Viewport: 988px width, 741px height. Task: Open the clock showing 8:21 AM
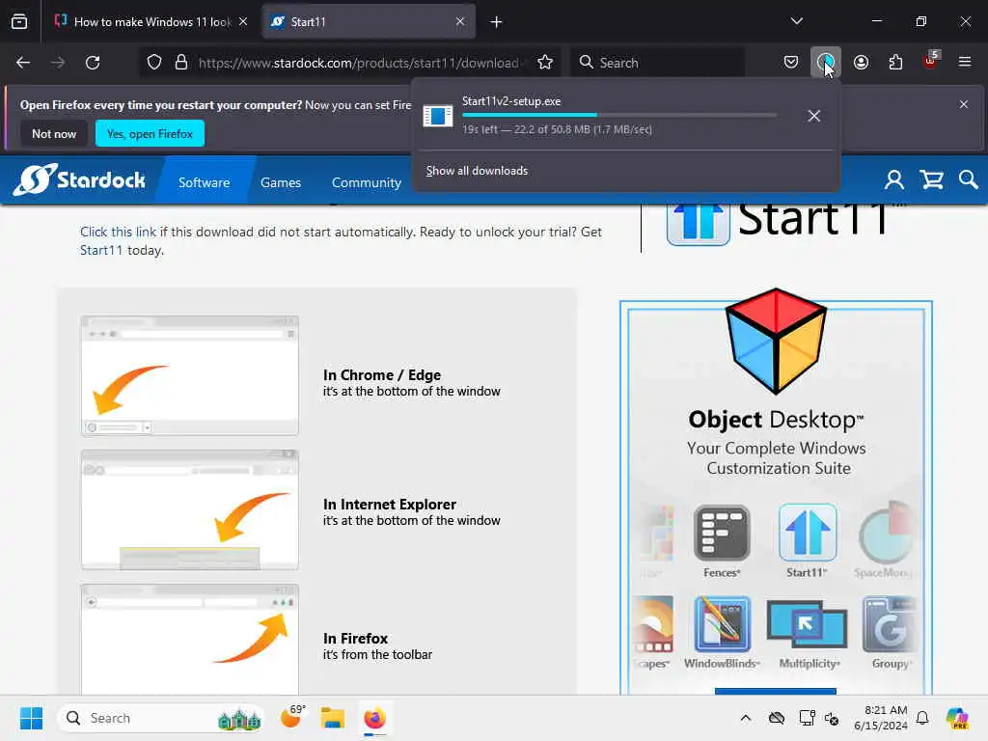coord(881,718)
